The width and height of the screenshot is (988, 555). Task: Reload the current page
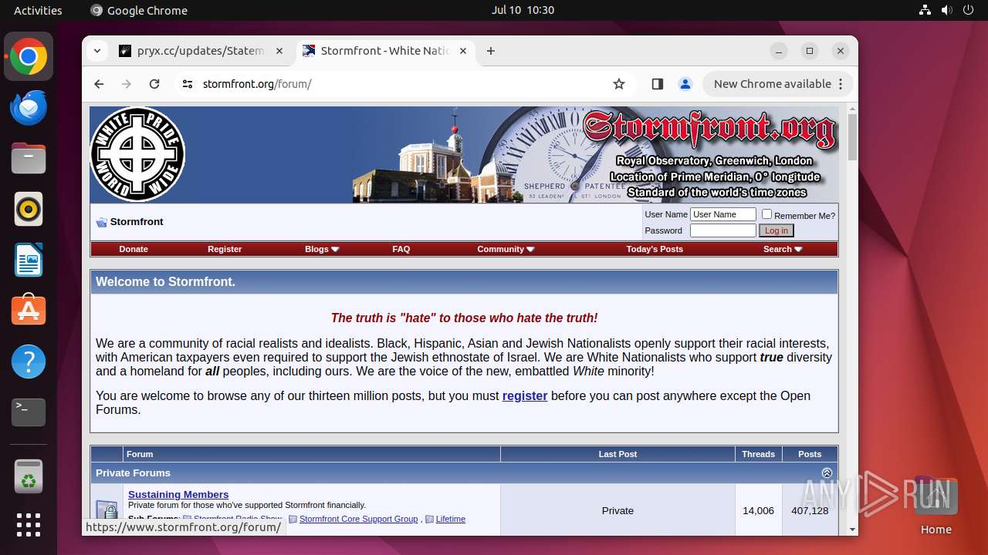coord(154,84)
